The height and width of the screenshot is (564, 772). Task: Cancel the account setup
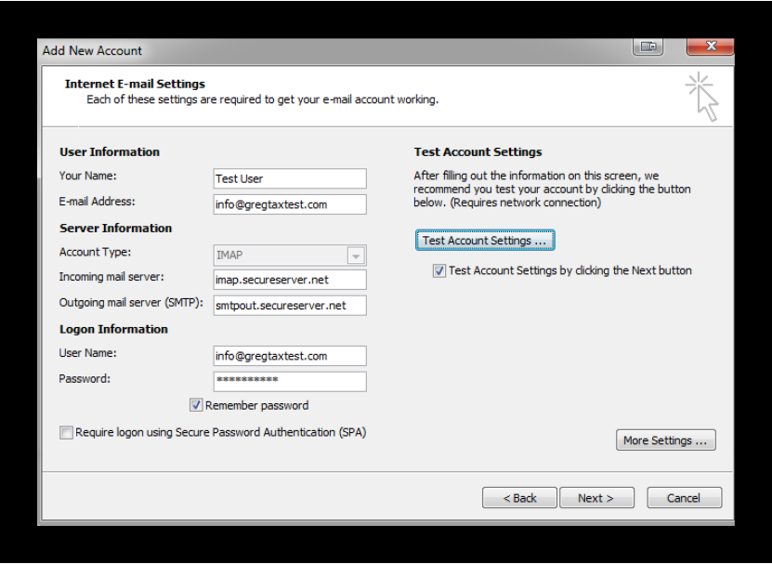pos(685,498)
